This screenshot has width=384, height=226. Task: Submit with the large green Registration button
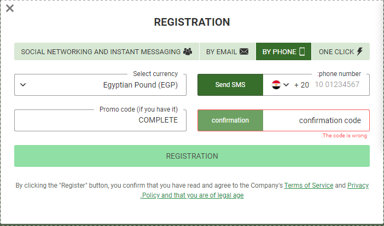point(192,156)
